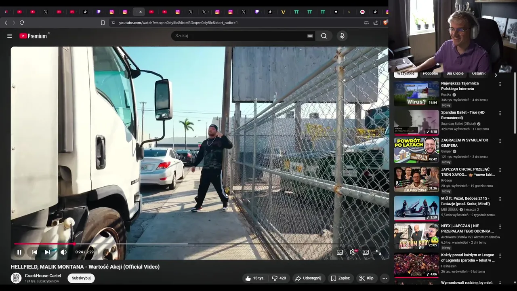Open more actions menu beside Klip
Image resolution: width=517 pixels, height=291 pixels.
point(385,278)
